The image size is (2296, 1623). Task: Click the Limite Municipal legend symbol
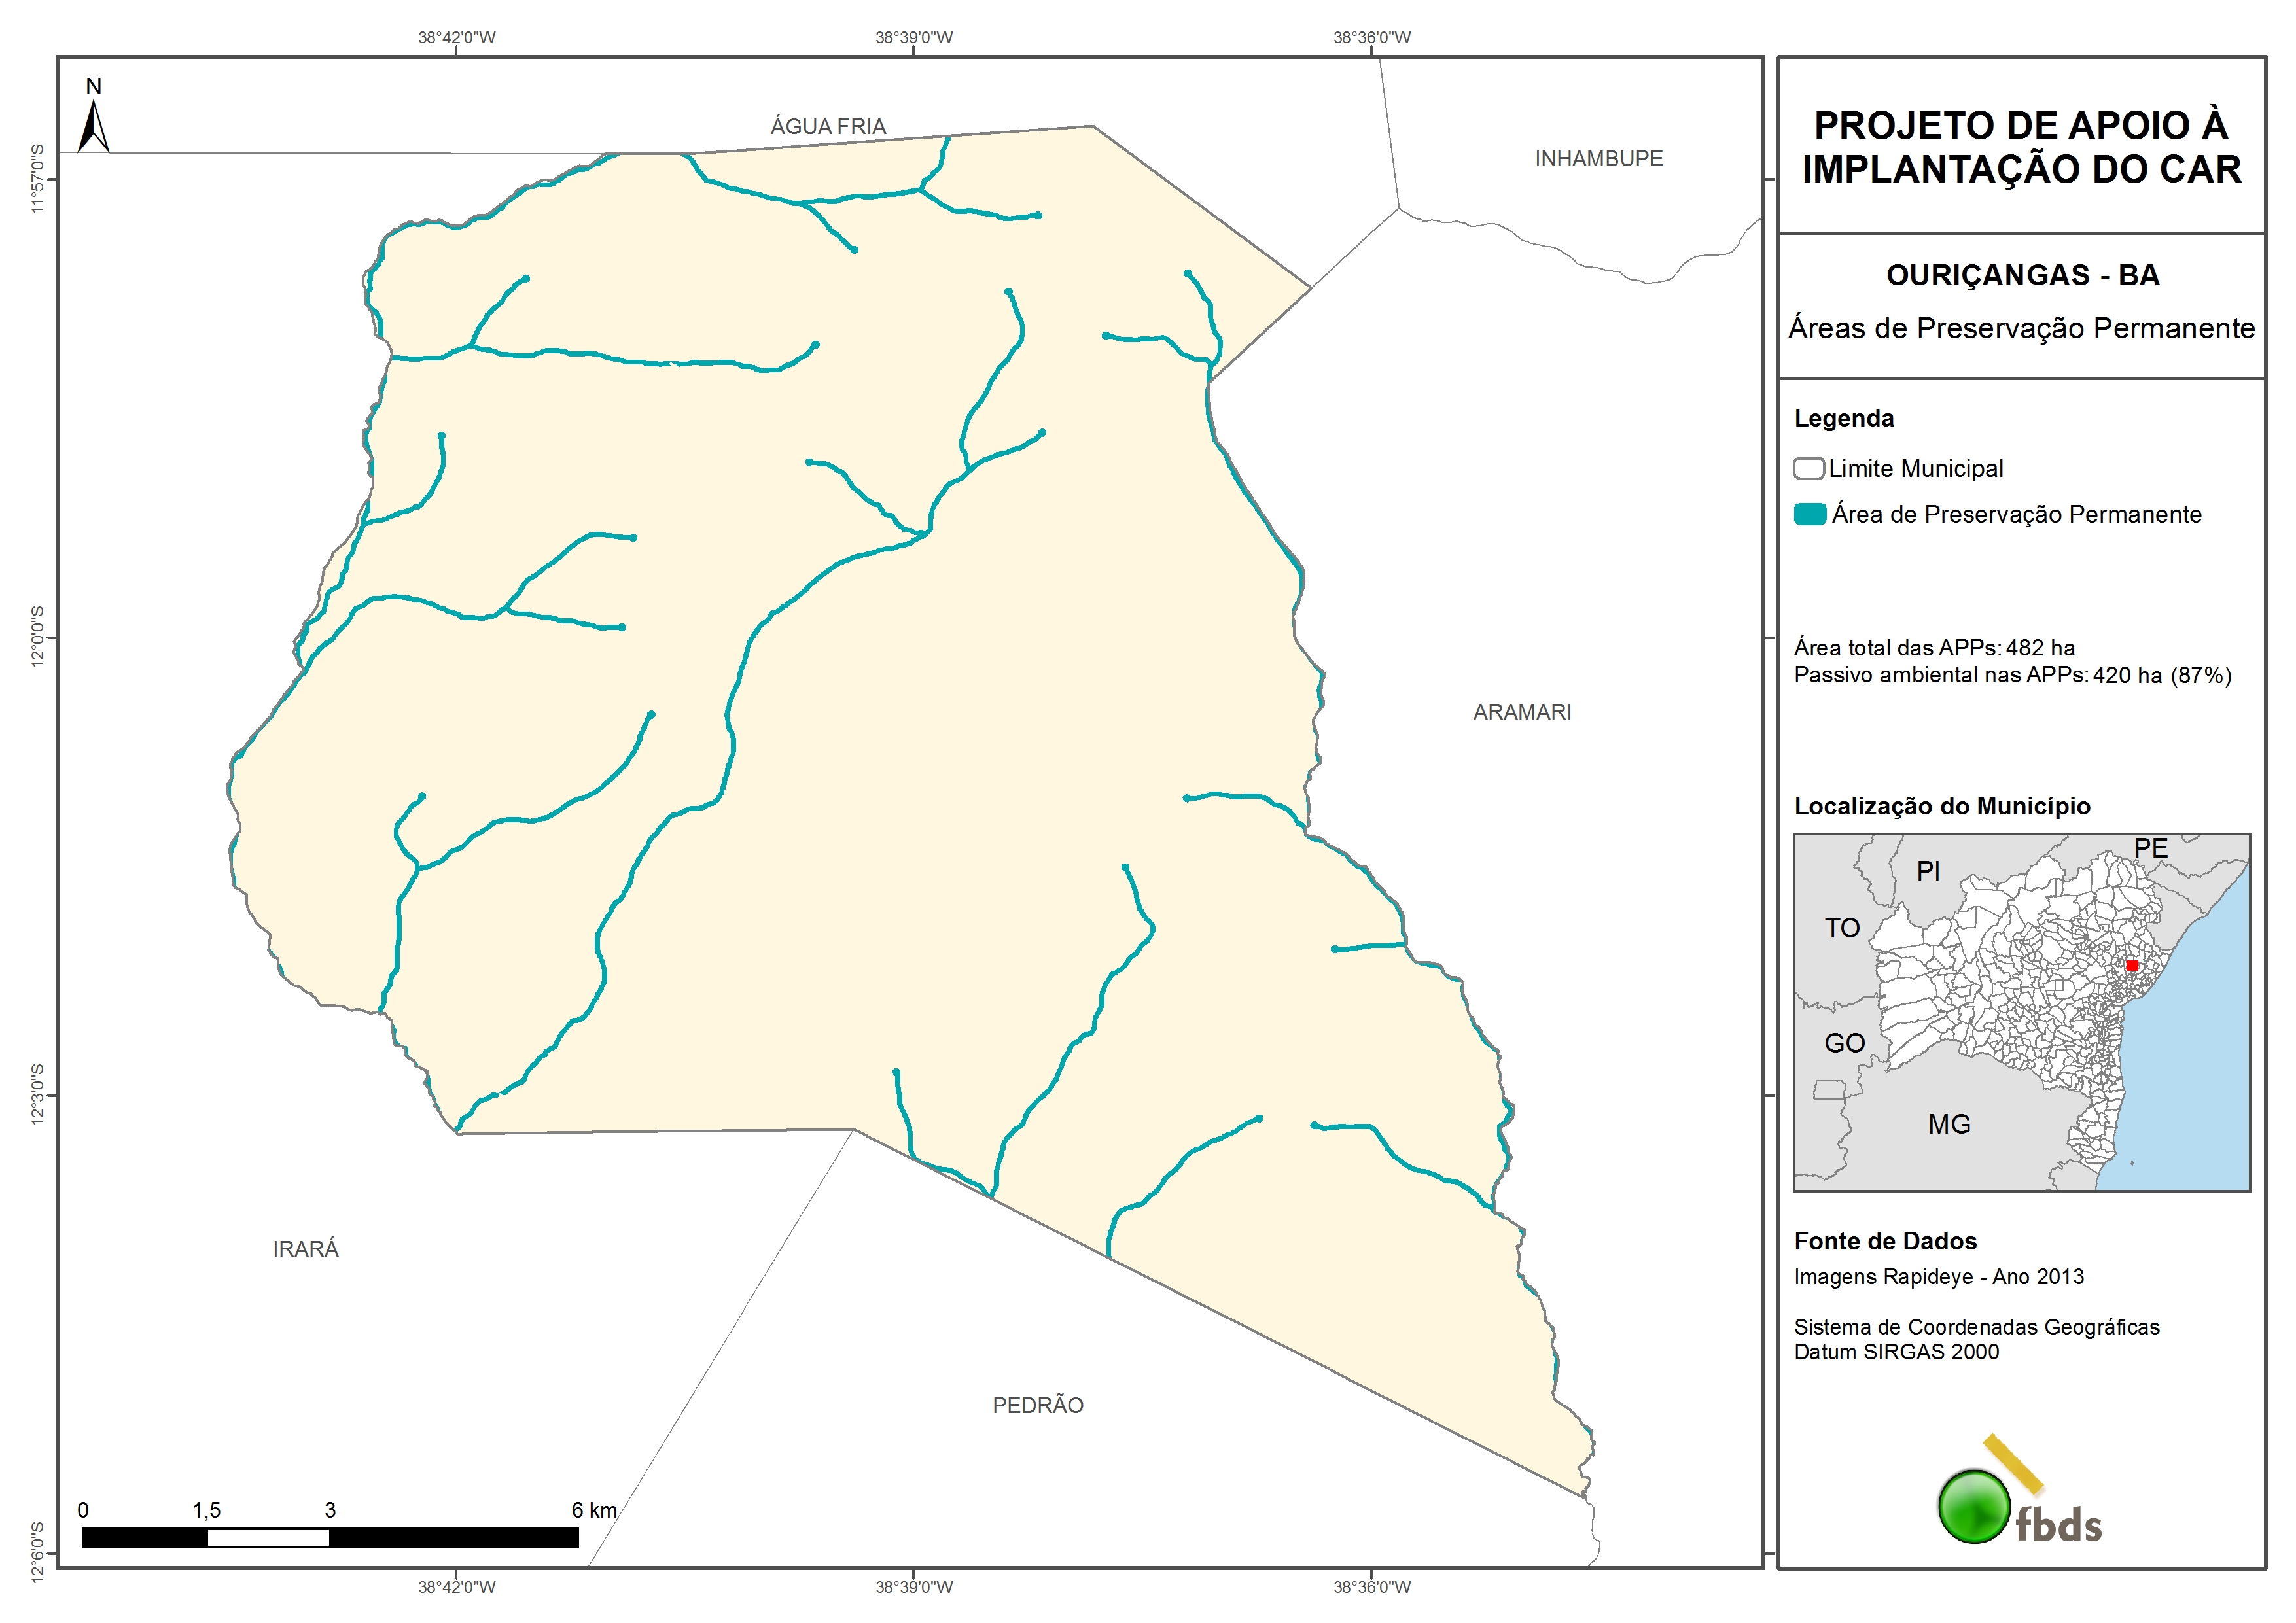1808,468
